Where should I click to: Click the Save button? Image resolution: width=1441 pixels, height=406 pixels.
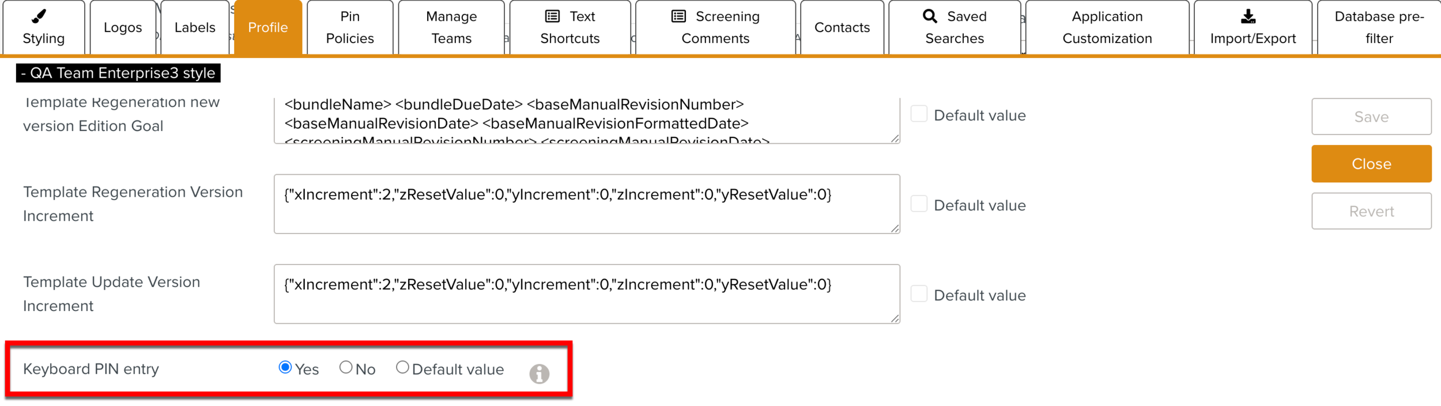pos(1371,117)
